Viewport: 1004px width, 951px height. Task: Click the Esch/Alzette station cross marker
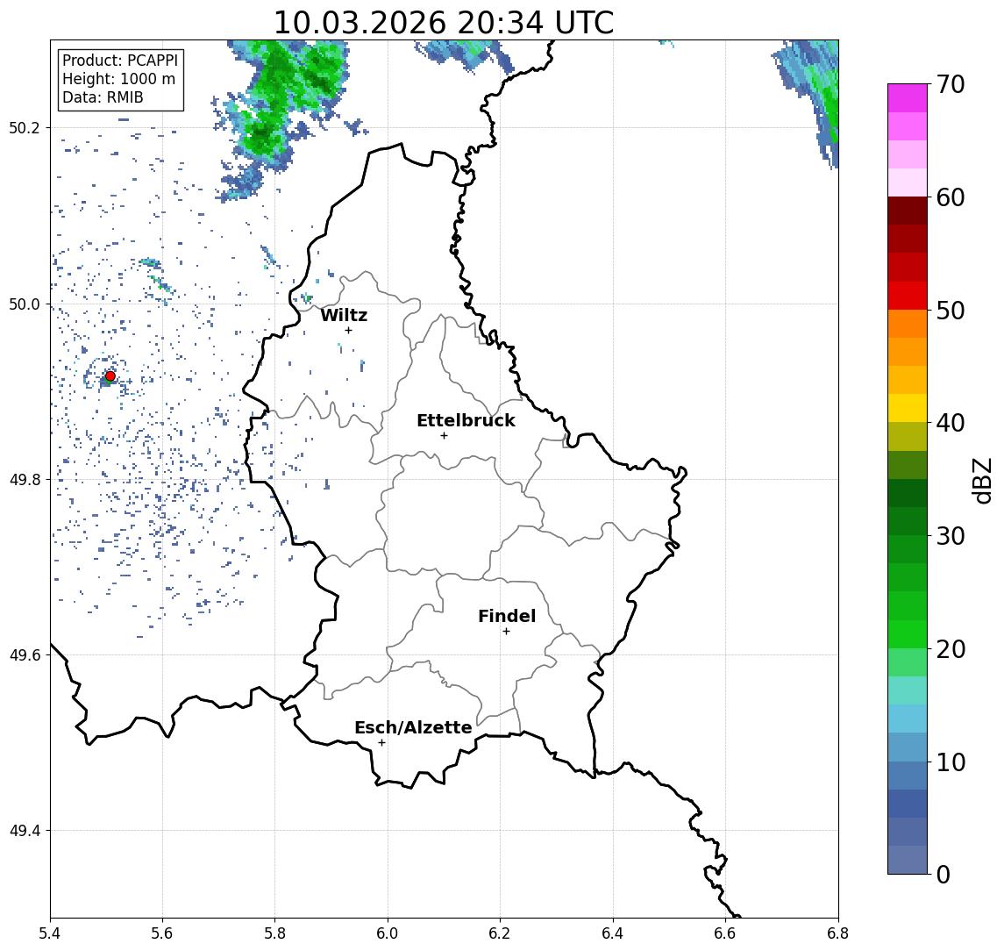381,743
